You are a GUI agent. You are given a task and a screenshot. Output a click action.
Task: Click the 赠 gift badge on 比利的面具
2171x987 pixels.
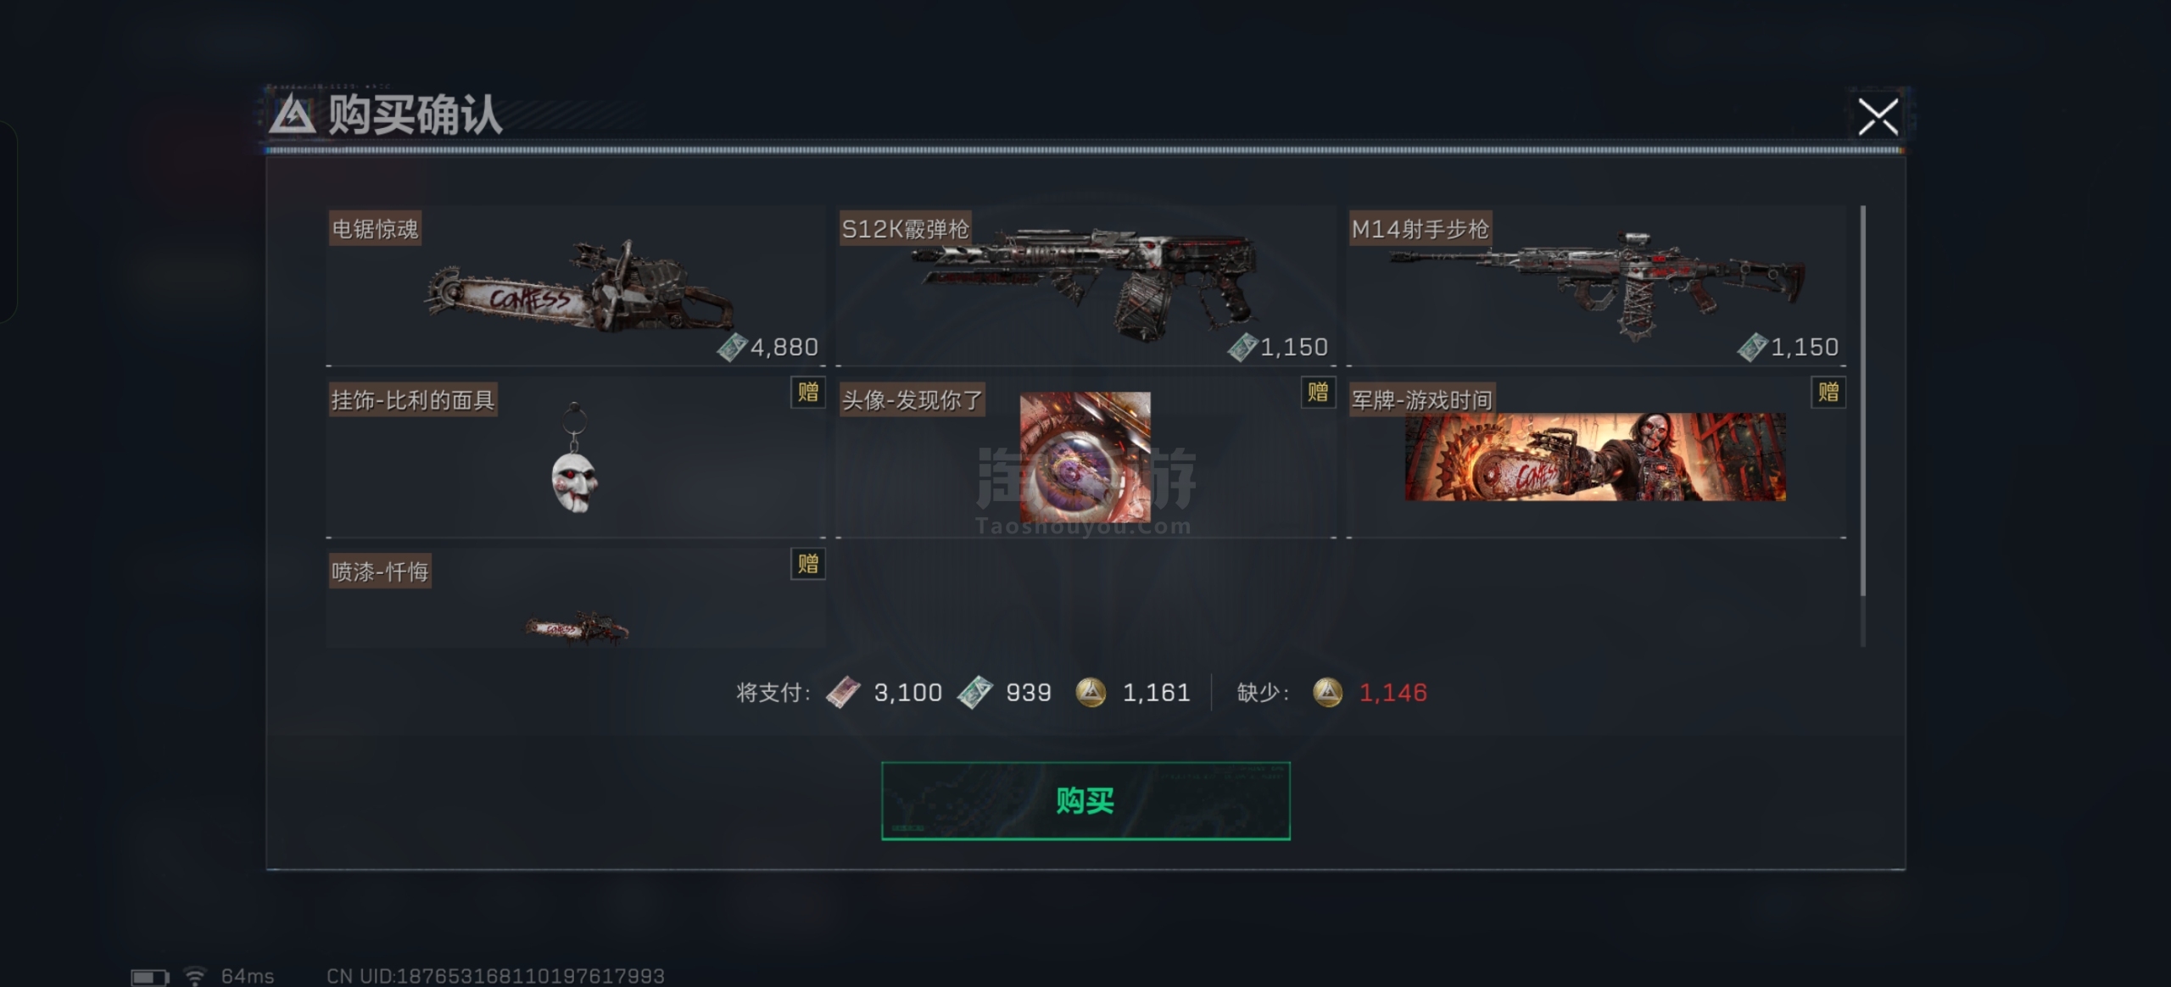coord(808,393)
